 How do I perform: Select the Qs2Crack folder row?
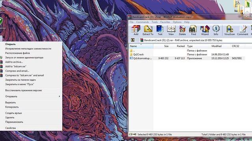click(x=187, y=54)
